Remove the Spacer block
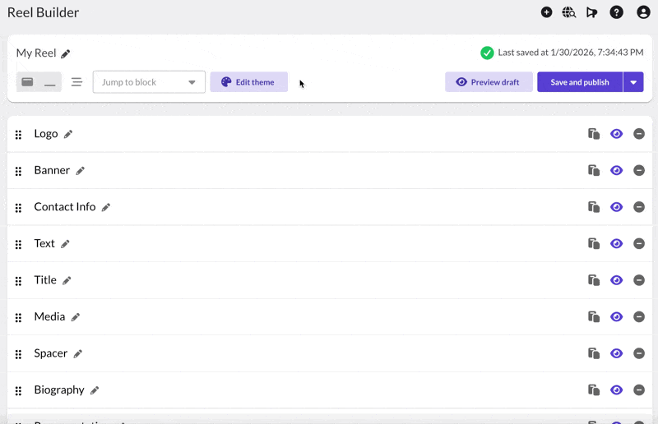The image size is (658, 424). tap(639, 353)
